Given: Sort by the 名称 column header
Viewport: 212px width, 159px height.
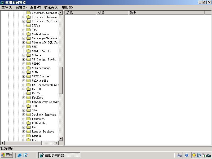Looking at the screenshot, I should pos(81,12).
